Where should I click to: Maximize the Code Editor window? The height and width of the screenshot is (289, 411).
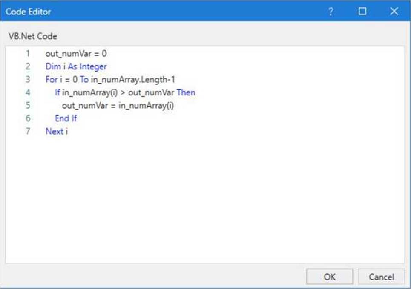pyautogui.click(x=362, y=12)
